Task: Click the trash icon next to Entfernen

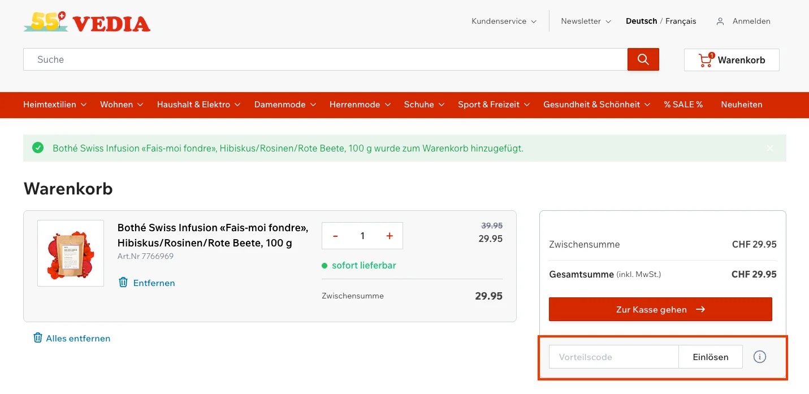Action: point(123,283)
